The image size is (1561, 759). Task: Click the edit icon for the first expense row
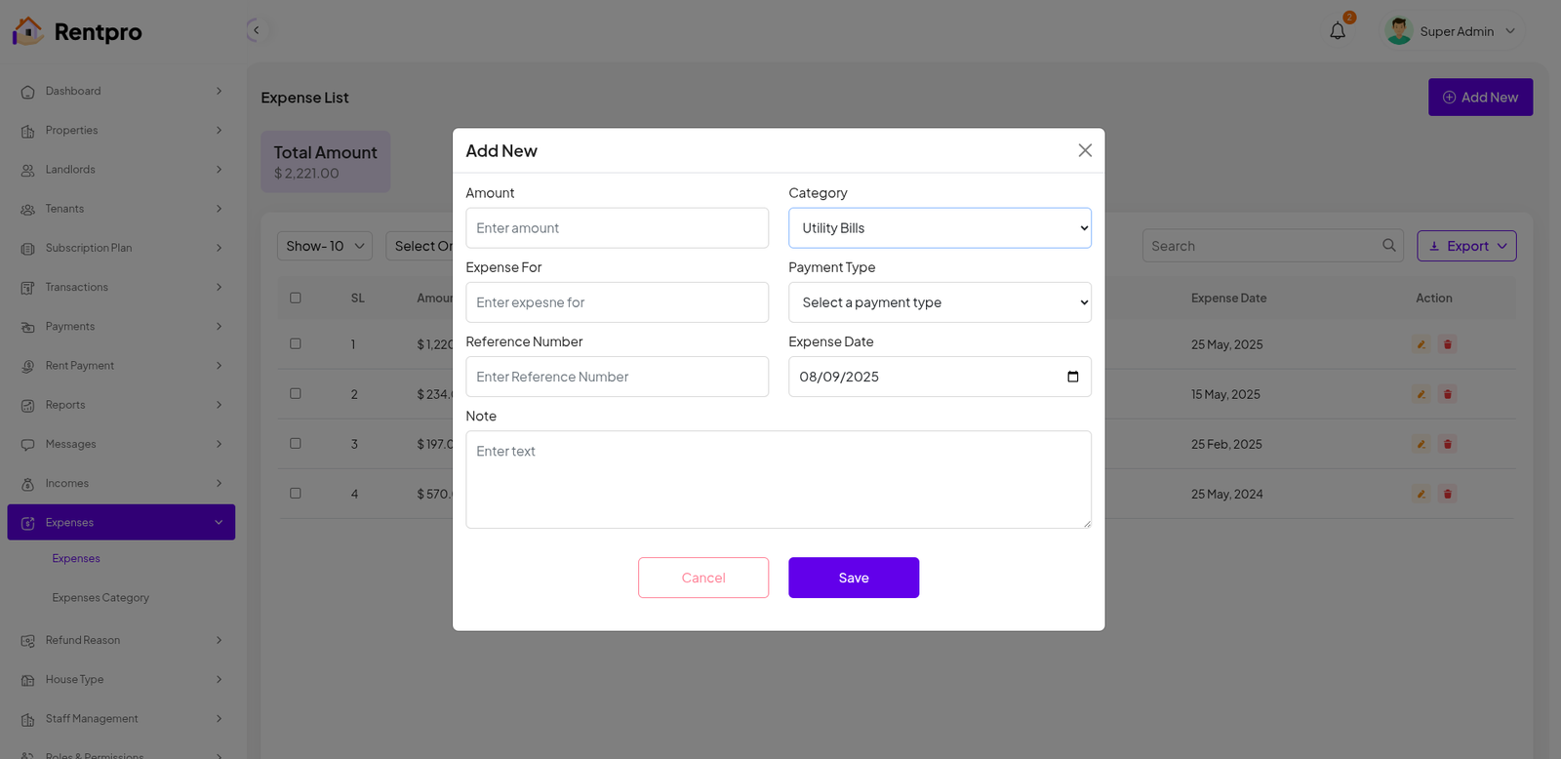pyautogui.click(x=1421, y=344)
